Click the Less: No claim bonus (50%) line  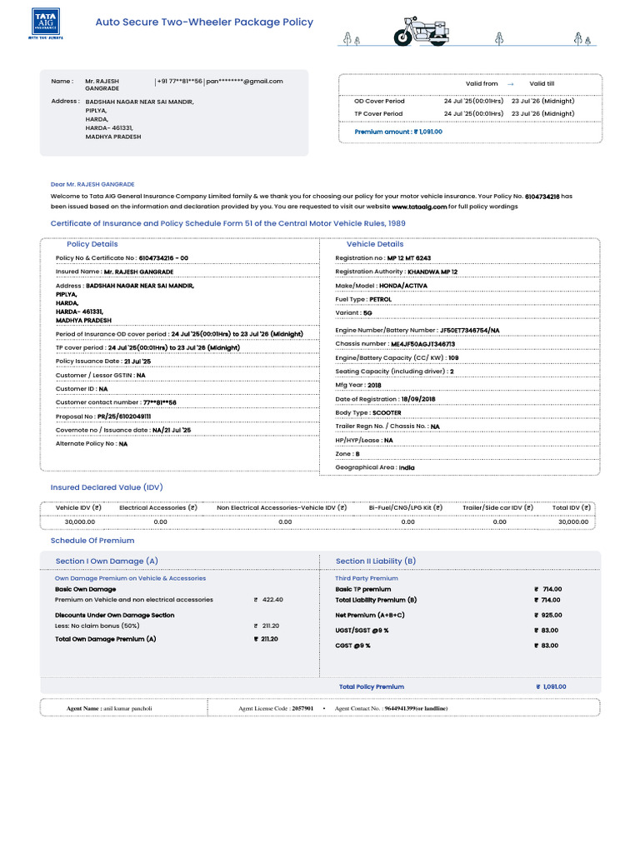(x=97, y=626)
